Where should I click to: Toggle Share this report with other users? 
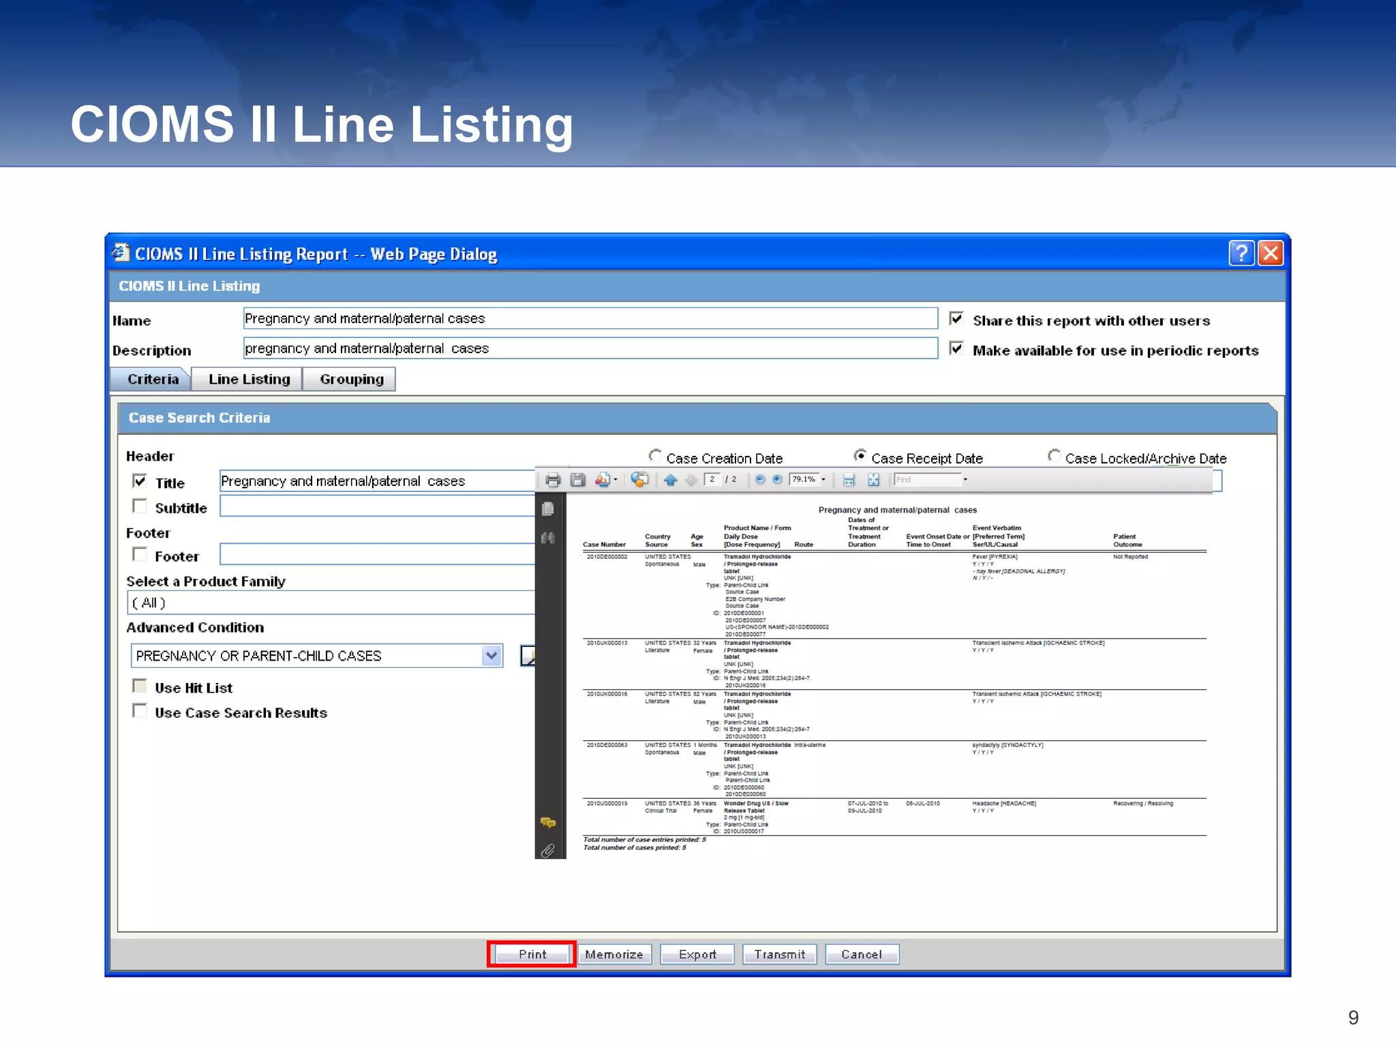coord(956,318)
